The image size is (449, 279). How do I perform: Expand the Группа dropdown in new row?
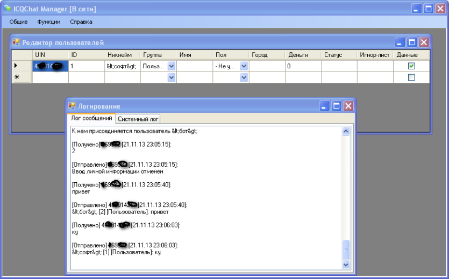171,77
